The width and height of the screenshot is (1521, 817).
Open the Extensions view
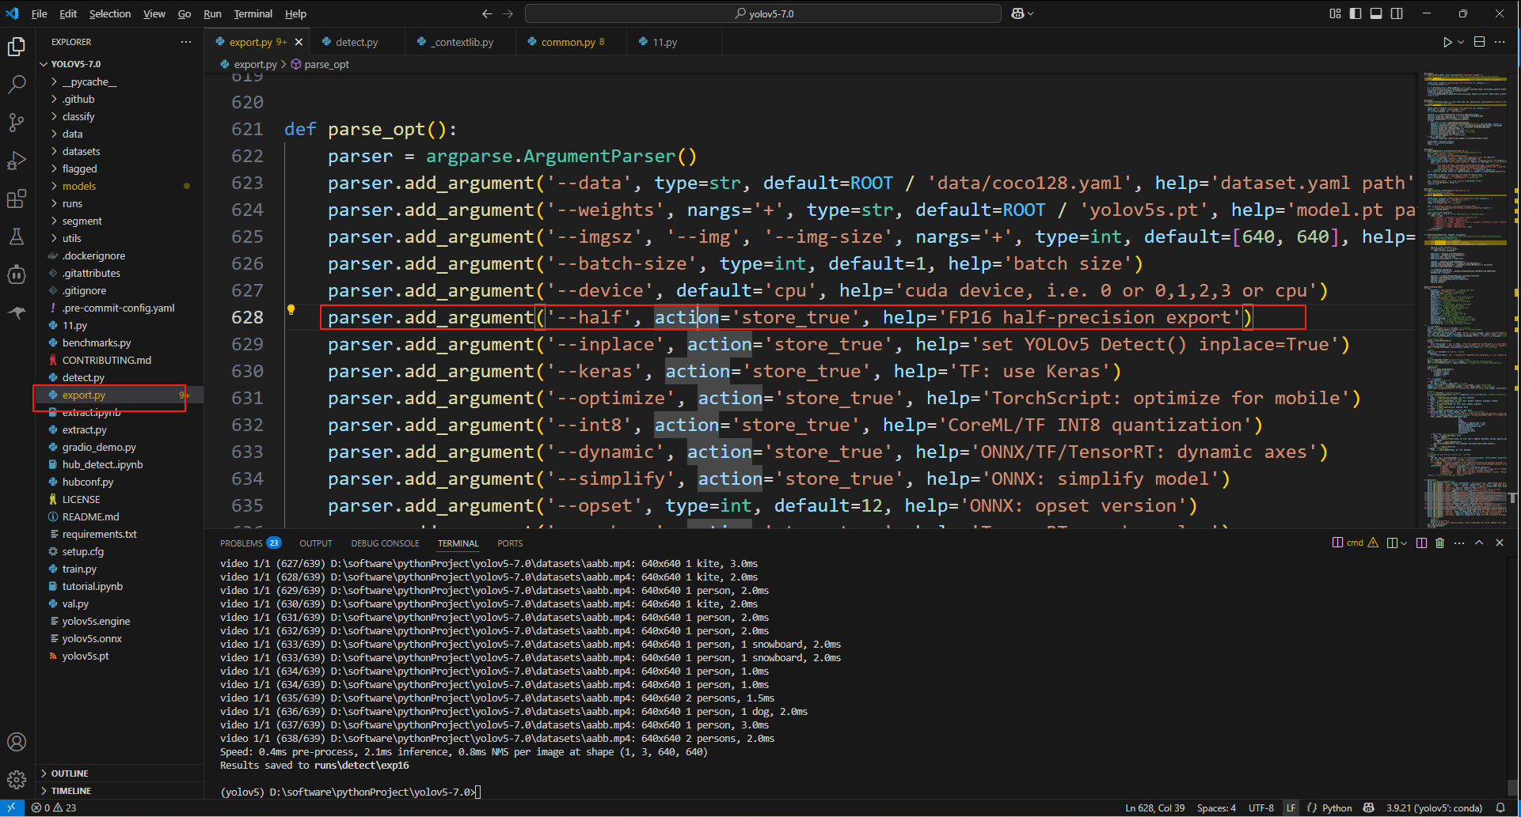(17, 199)
